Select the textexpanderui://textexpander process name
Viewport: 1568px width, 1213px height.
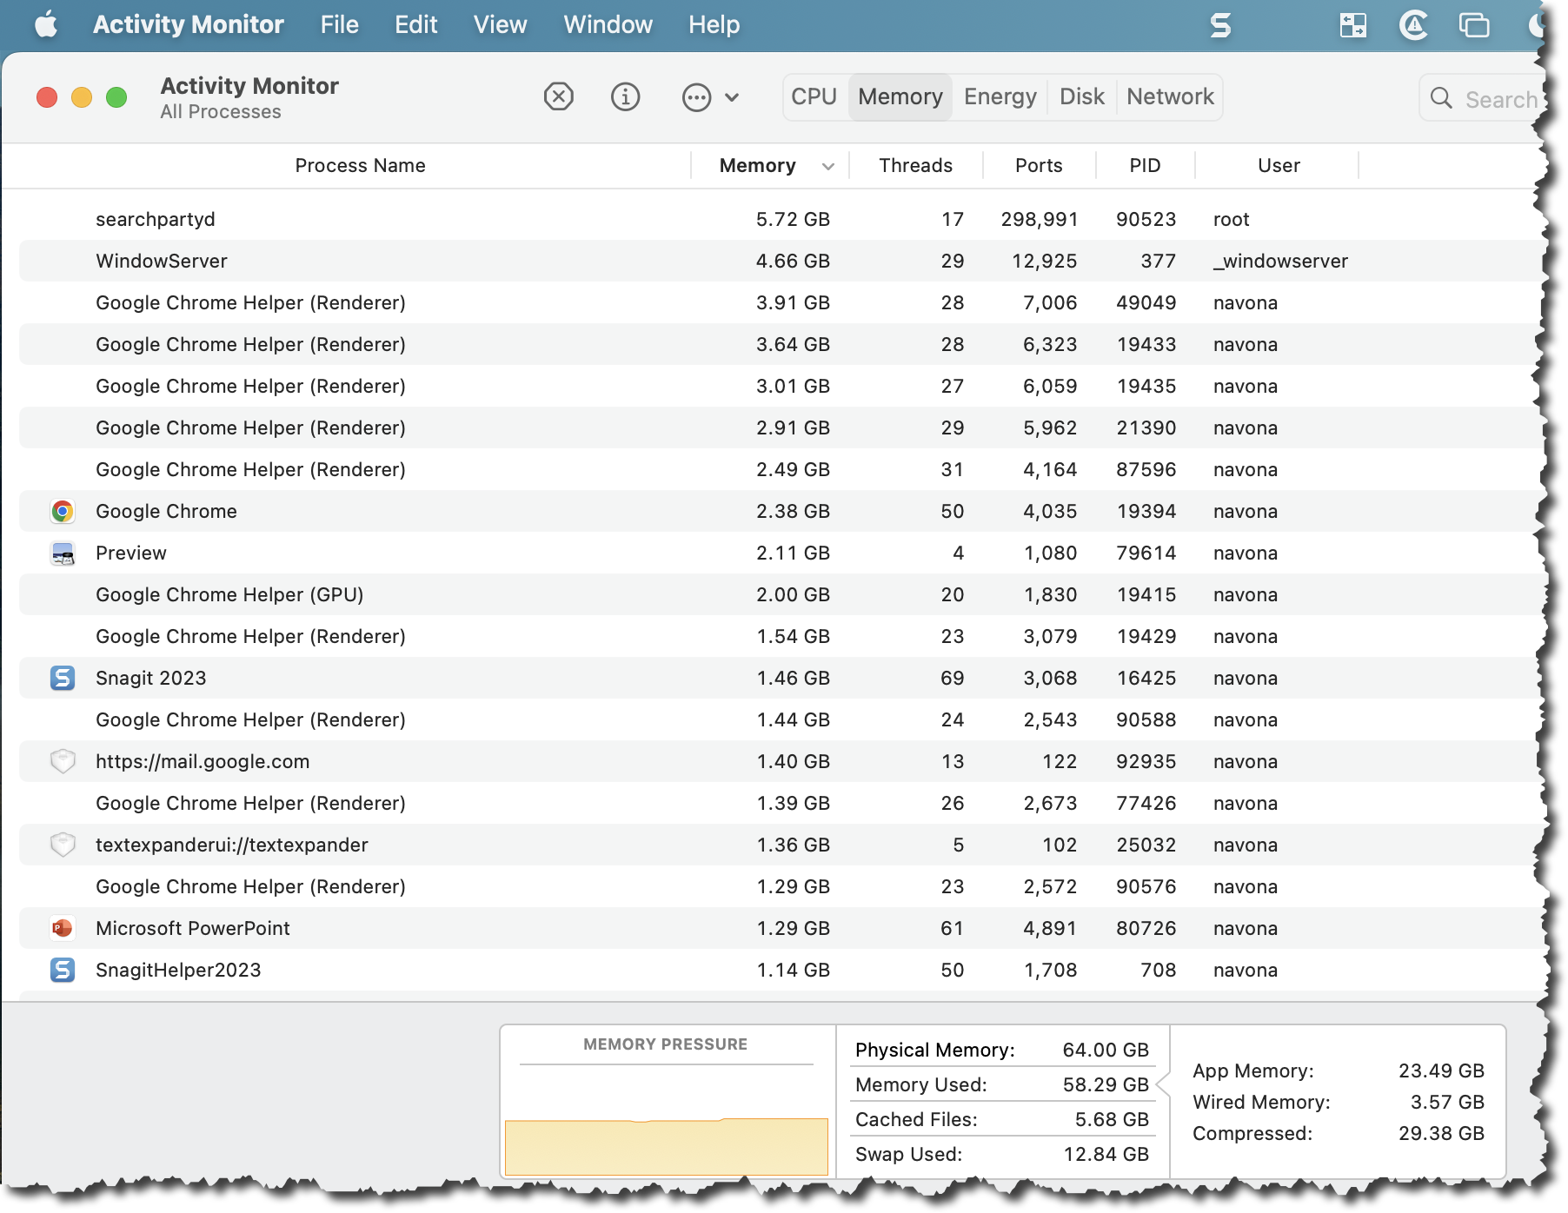(x=232, y=845)
